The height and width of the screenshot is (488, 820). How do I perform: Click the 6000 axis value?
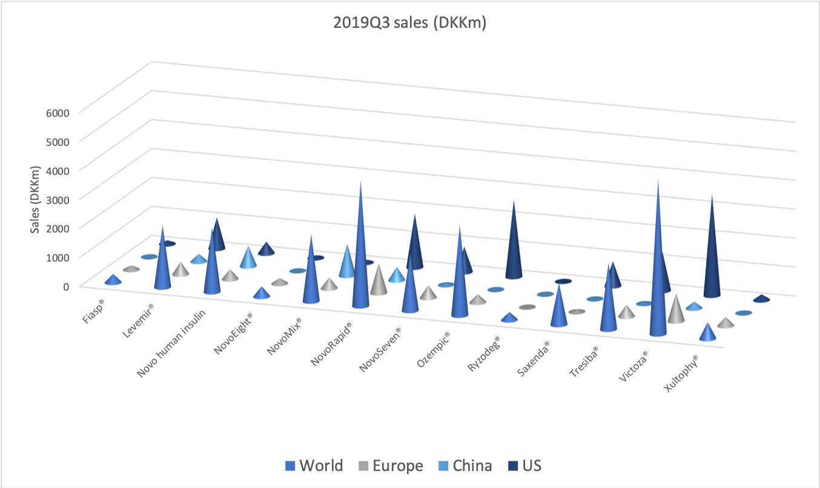59,112
